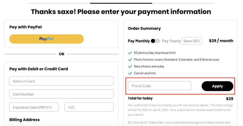Click checkmark icon beside Cancel anytime

coord(130,73)
